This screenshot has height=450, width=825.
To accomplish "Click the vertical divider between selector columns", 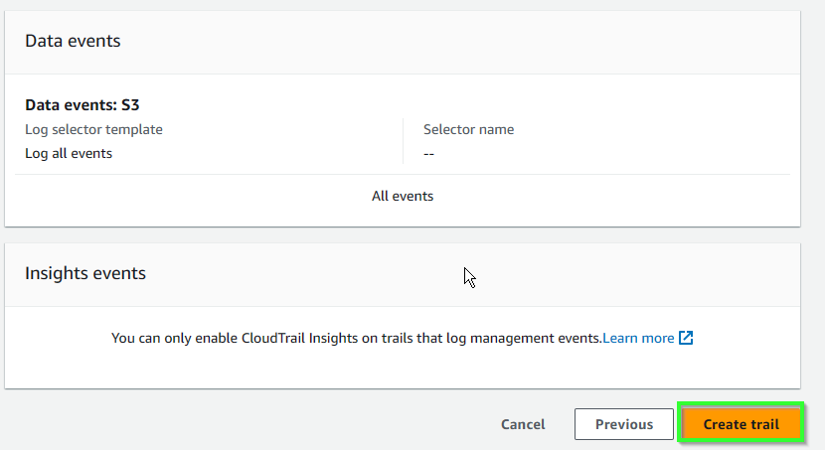I will (x=403, y=141).
